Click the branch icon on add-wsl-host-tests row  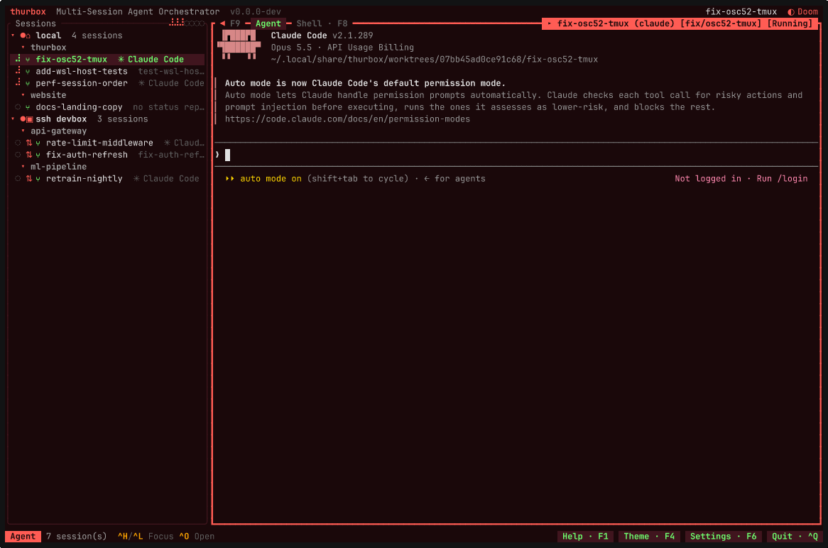28,72
